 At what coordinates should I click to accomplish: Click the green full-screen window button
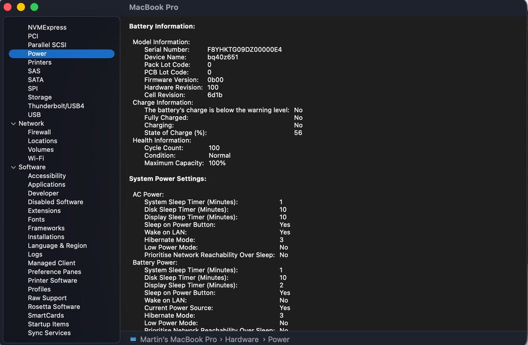click(x=34, y=7)
